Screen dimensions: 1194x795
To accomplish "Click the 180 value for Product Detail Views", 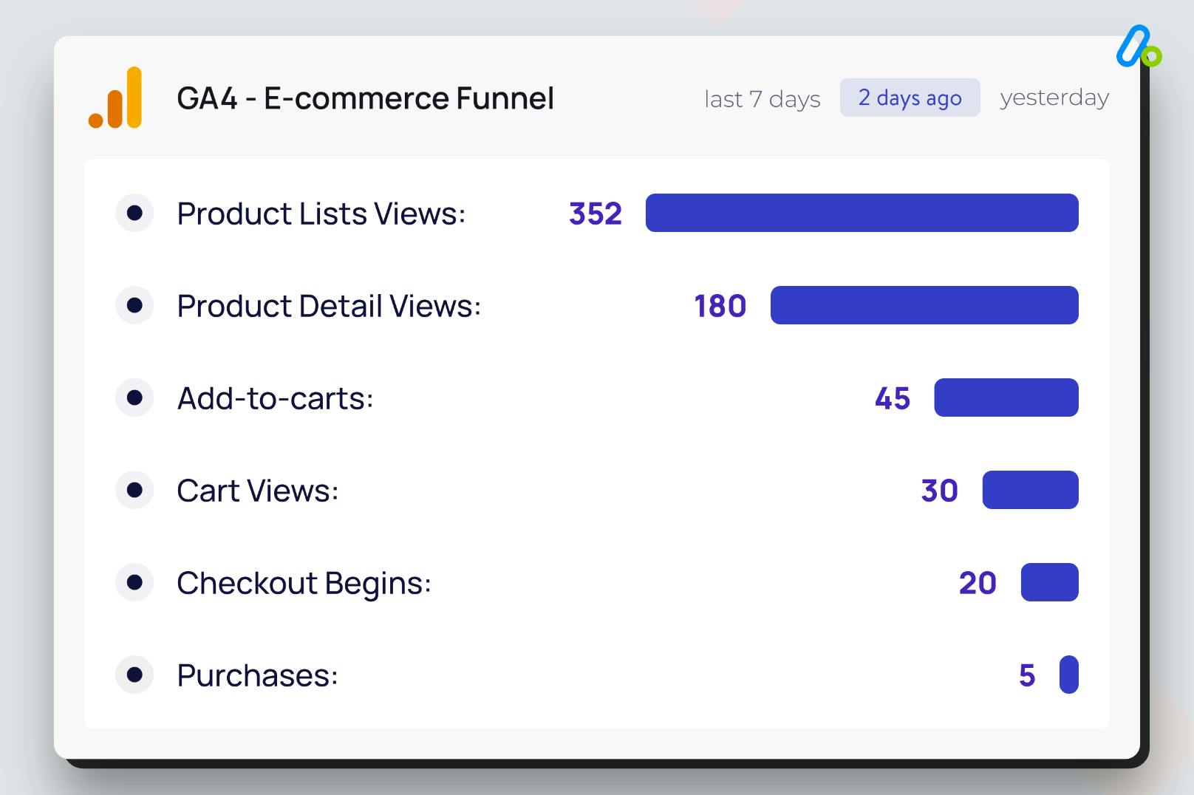I will click(x=720, y=305).
